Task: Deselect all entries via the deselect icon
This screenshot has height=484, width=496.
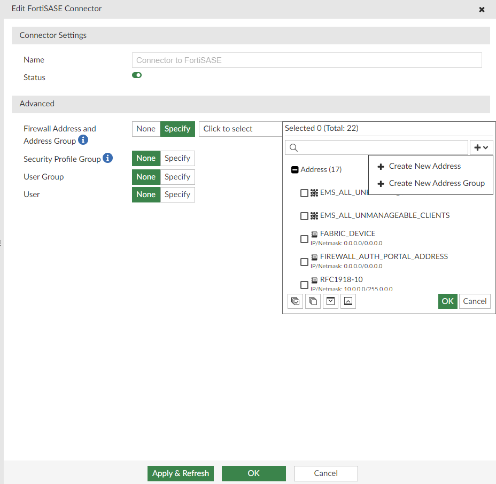Action: pyautogui.click(x=313, y=301)
